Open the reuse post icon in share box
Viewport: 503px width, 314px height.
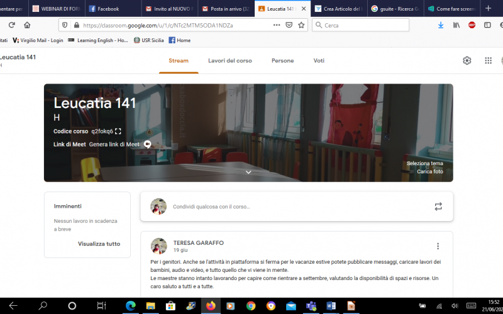click(x=438, y=207)
